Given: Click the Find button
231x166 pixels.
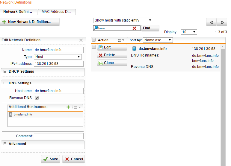Looking at the screenshot, I should coord(150,28).
